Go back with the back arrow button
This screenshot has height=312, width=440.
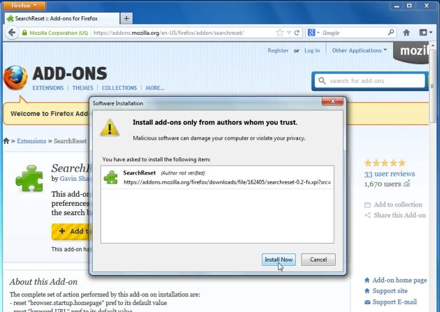pos(12,32)
